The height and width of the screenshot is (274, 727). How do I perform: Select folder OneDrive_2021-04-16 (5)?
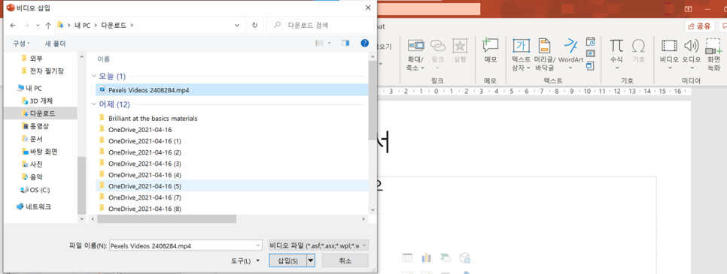pyautogui.click(x=233, y=186)
